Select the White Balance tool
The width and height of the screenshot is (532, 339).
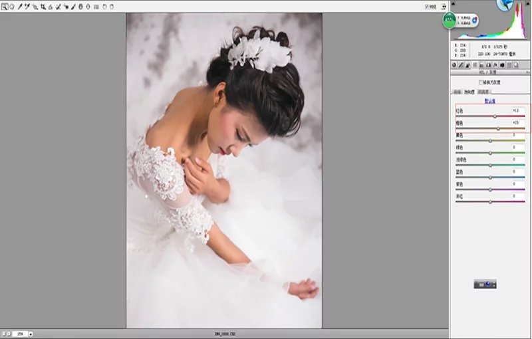(x=20, y=7)
